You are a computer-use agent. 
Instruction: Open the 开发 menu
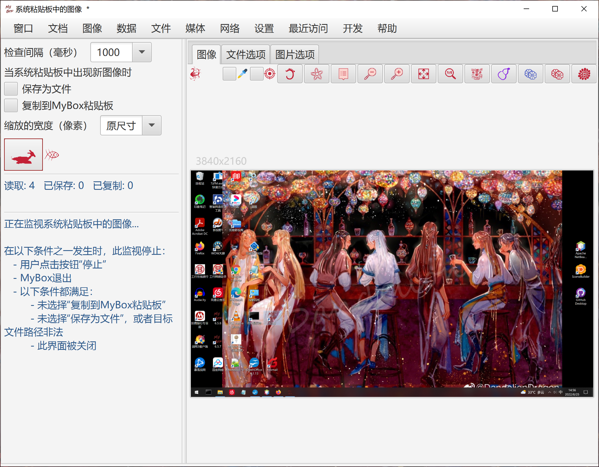353,29
